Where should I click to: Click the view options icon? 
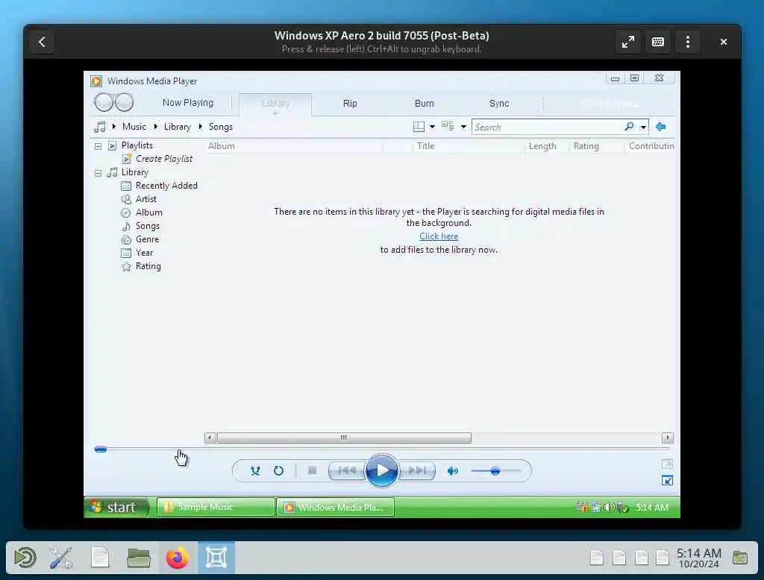pos(448,126)
